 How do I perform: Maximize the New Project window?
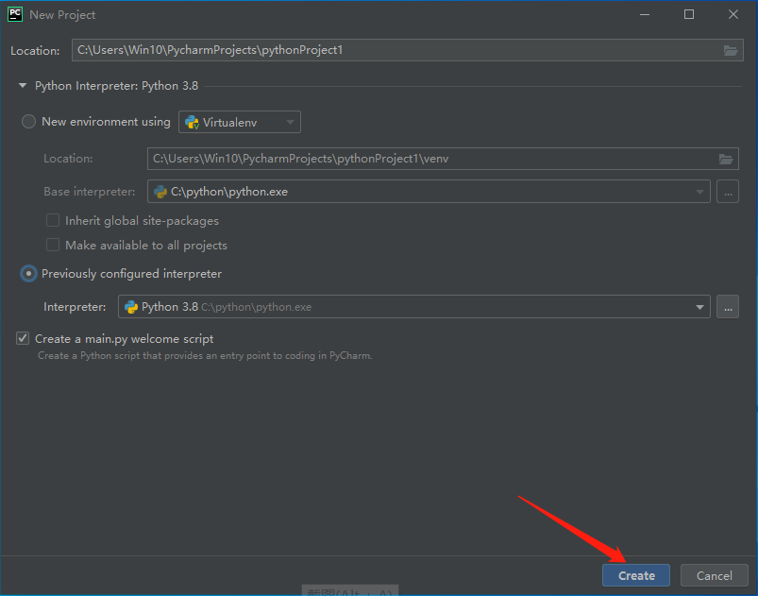[x=689, y=14]
